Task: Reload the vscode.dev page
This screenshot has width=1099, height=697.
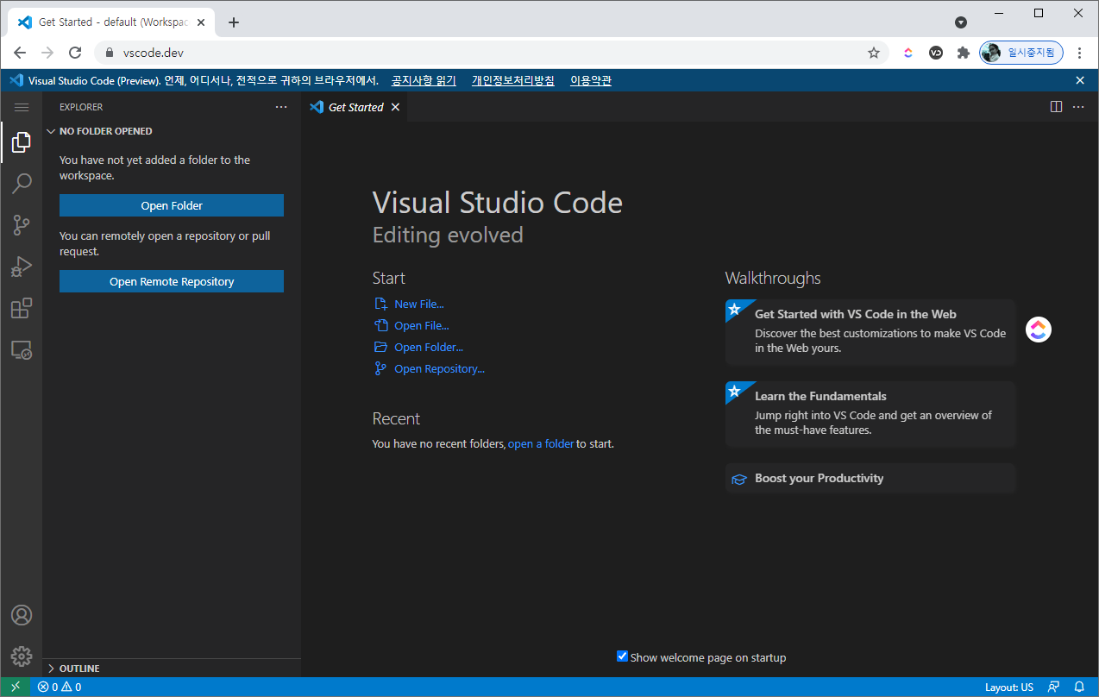Action: coord(75,53)
